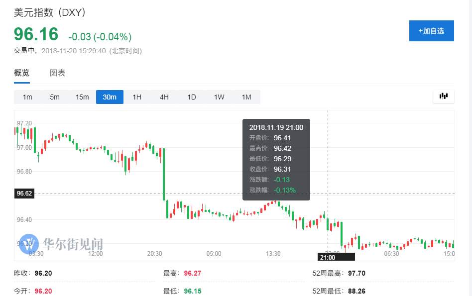472x296 pixels.
Task: Click the 97.00 y-axis label
Action: (24, 147)
